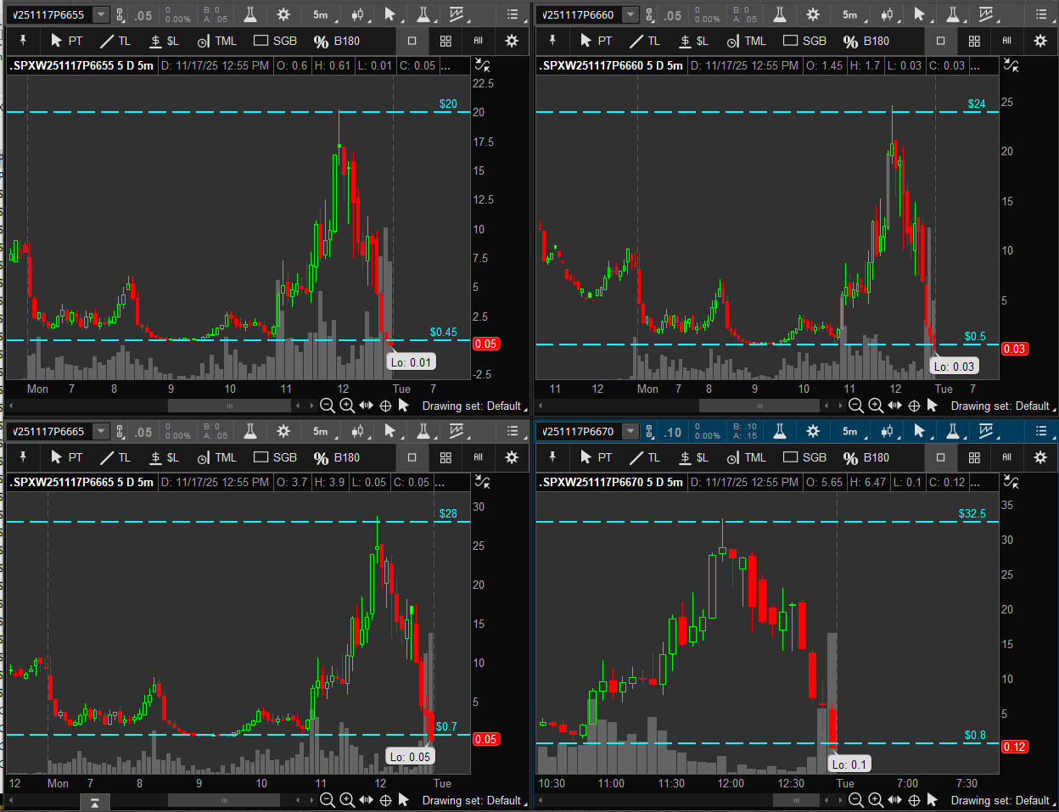Click 'Drawing set: Default' under P6670 chart
This screenshot has height=812, width=1059.
[1000, 800]
